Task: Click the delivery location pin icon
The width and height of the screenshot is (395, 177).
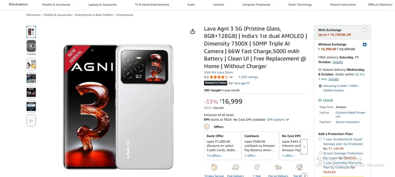Action: coord(320,86)
